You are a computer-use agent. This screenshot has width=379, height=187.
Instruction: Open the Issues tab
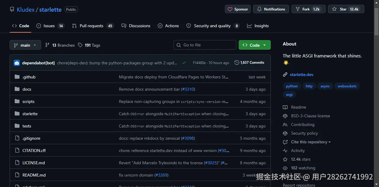coord(50,26)
